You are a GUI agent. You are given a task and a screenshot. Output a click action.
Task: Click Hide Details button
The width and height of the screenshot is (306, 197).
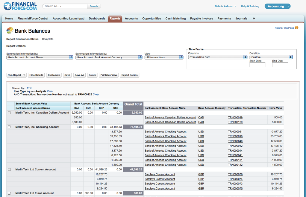click(36, 75)
